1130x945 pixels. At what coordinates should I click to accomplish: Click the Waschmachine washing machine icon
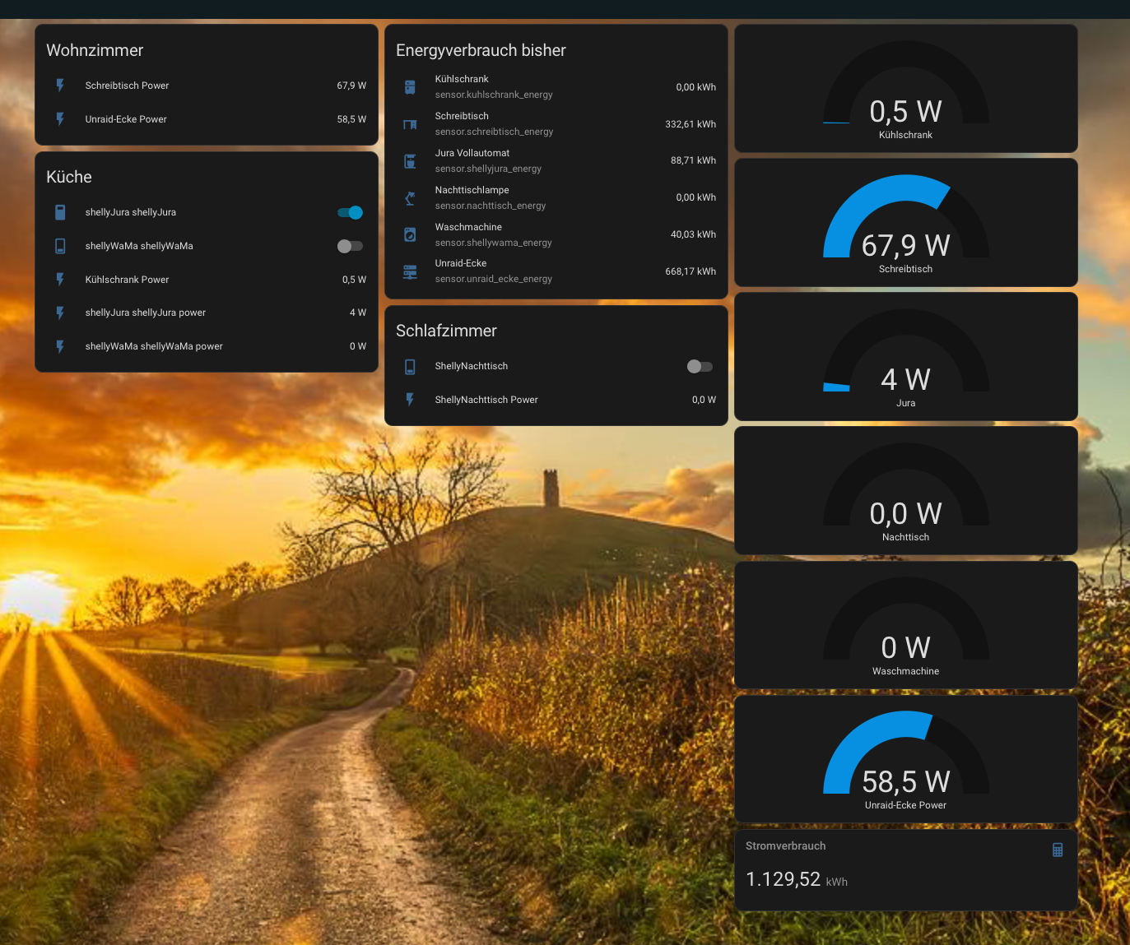pos(410,234)
